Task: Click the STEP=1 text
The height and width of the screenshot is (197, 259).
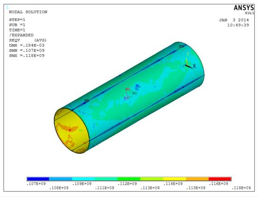Action: 17,20
